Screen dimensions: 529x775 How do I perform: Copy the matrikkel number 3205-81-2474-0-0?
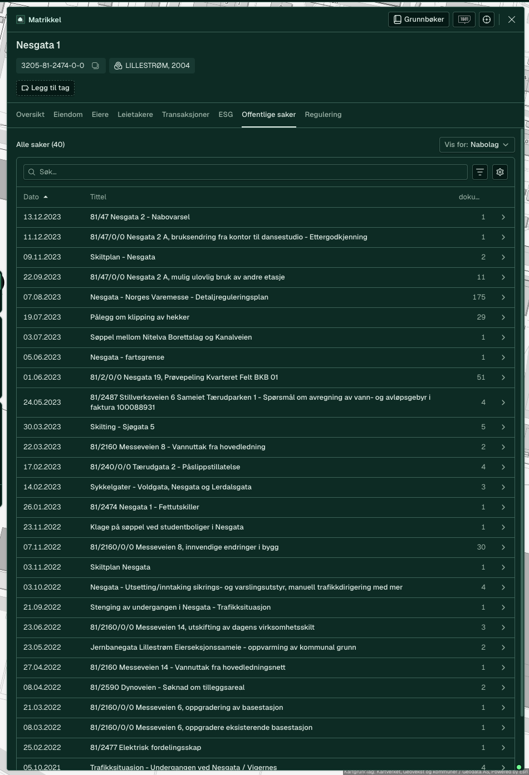pos(95,66)
